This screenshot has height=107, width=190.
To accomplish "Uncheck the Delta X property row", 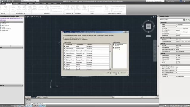I will coord(64,64).
